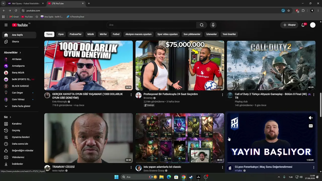
Task: Toggle captions on the HTalks preview
Action: [x=311, y=126]
